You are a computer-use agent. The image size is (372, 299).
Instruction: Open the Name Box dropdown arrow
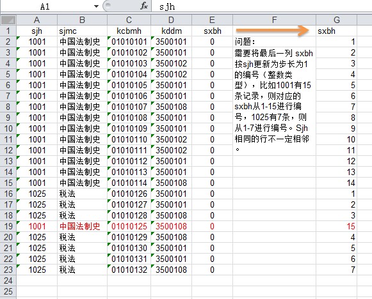(96, 6)
